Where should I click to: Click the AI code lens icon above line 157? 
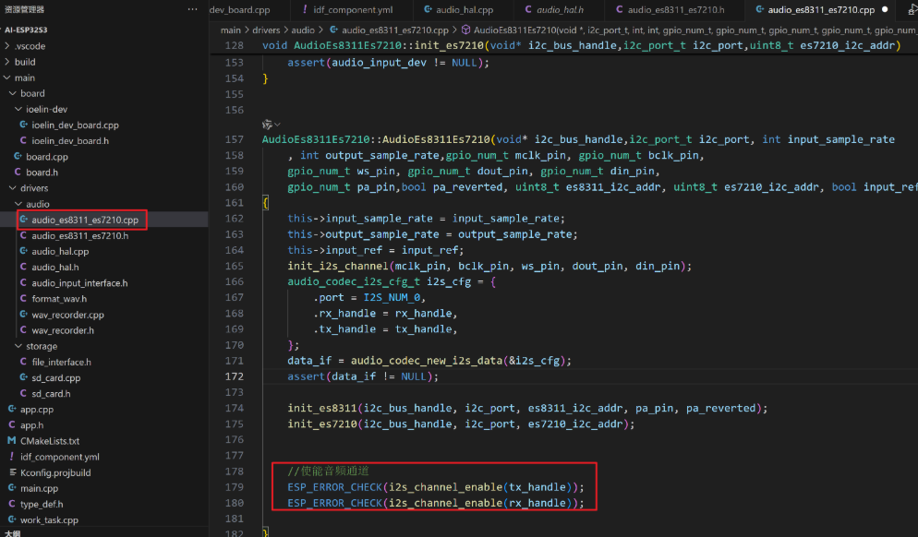click(x=268, y=124)
